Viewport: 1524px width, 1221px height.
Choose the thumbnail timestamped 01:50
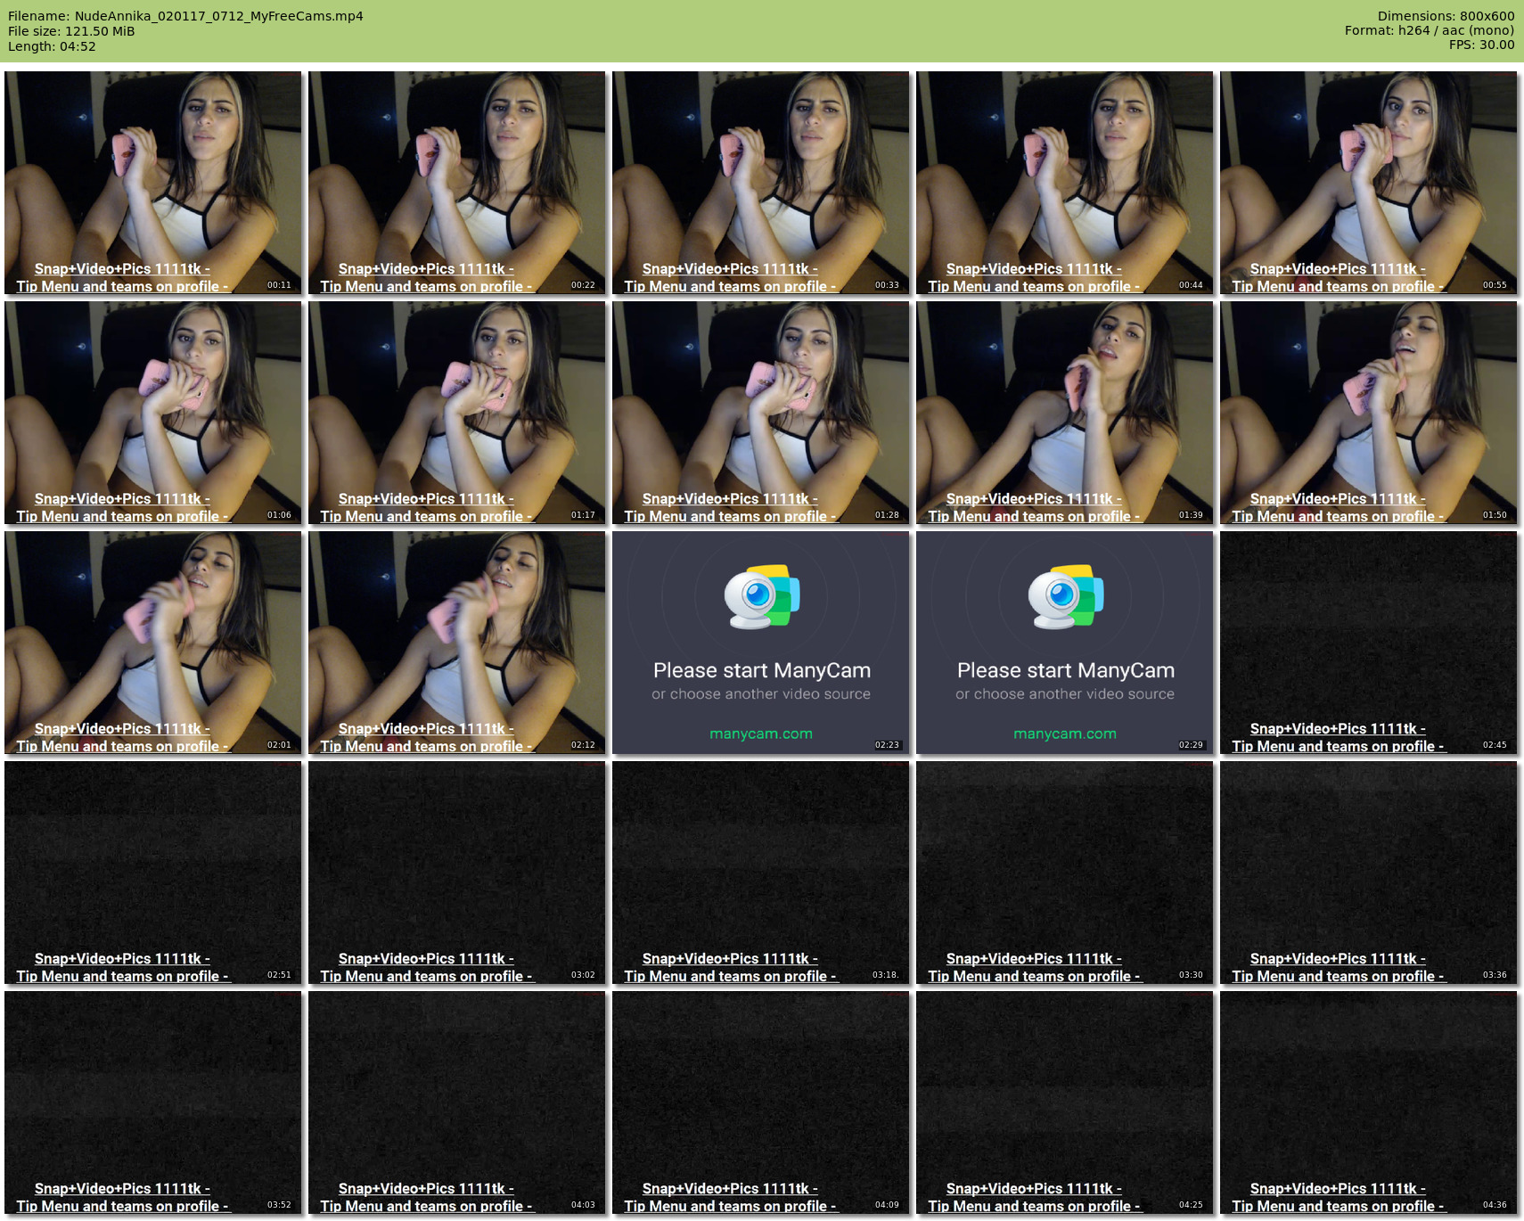(x=1368, y=413)
